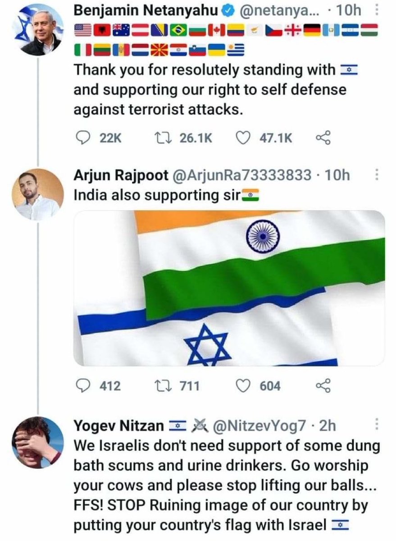The height and width of the screenshot is (541, 396).
Task: Like Arjun Rajpoot's tweet with 604 likes
Action: (x=243, y=386)
